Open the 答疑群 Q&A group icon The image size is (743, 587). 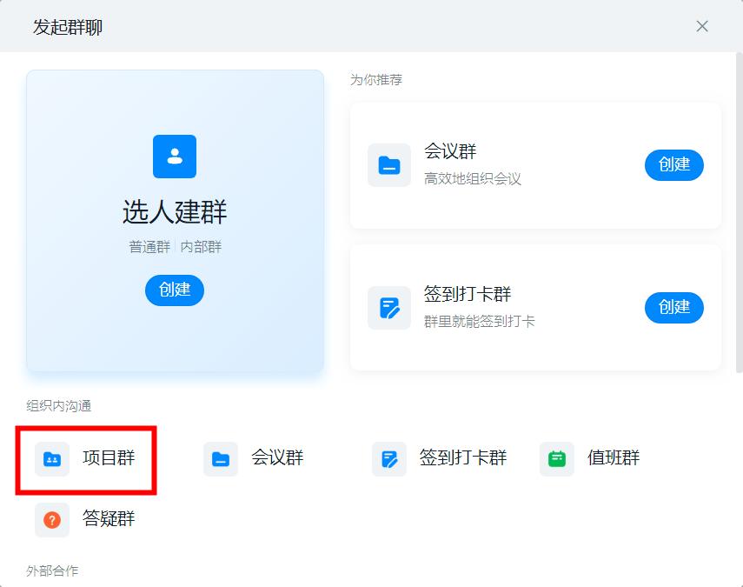tap(50, 519)
